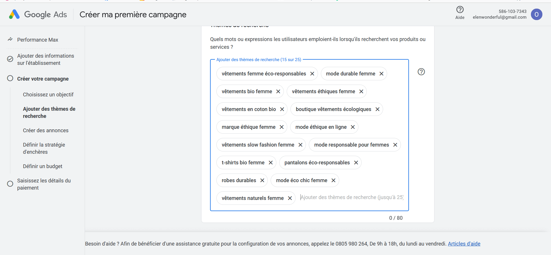Viewport: 551px width, 255px height.
Task: Go to 'Ajouter des thèmes de recherche' substep
Action: (x=49, y=112)
